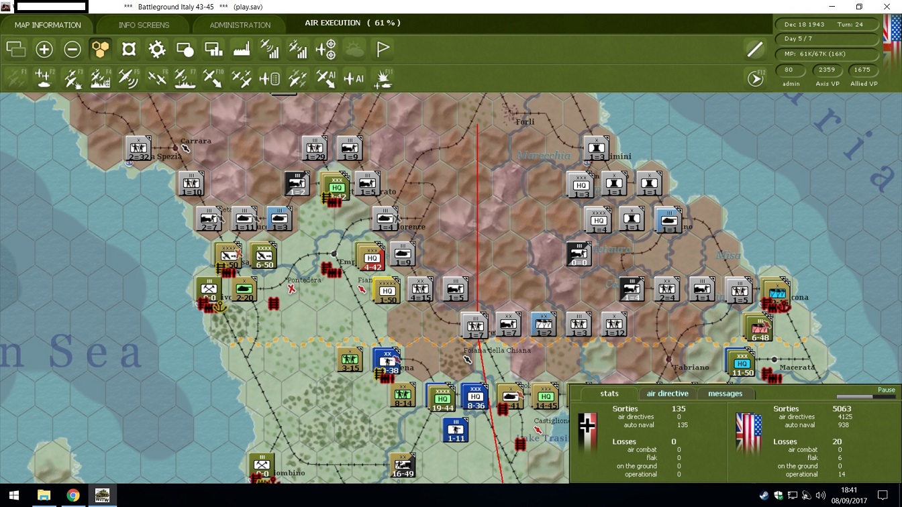Toggle the weather cloud overlay

click(354, 49)
